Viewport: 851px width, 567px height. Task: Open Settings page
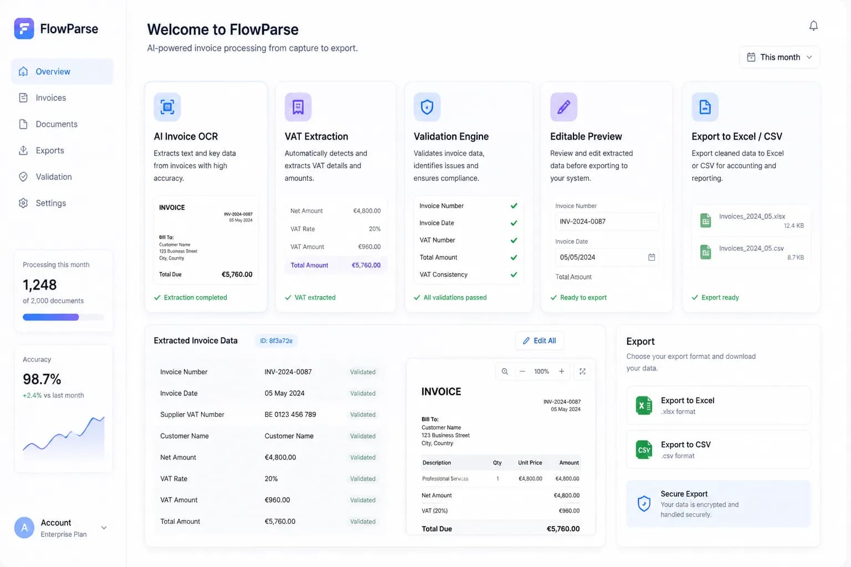tap(62, 203)
